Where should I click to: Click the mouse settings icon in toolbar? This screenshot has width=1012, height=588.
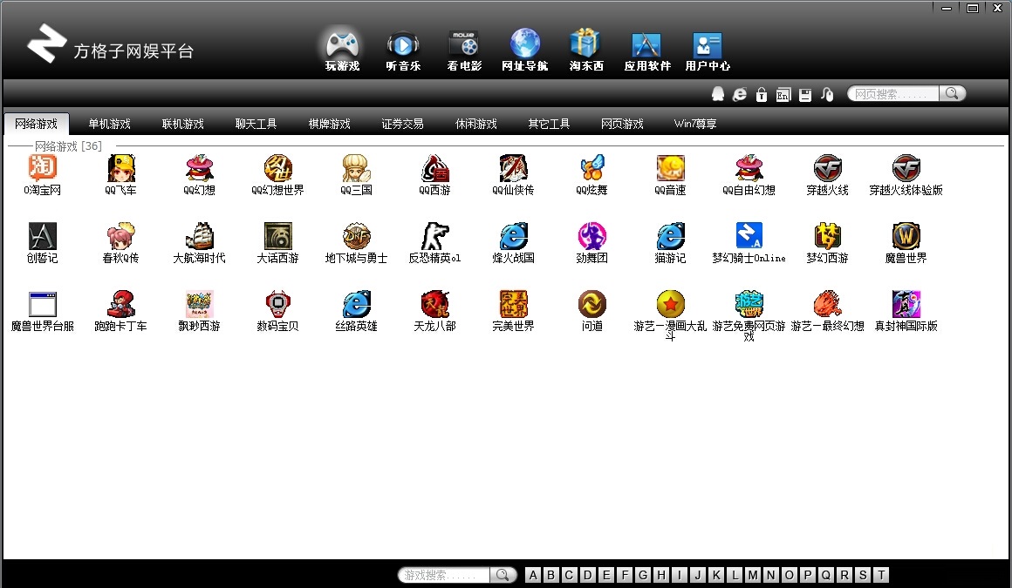(x=827, y=94)
